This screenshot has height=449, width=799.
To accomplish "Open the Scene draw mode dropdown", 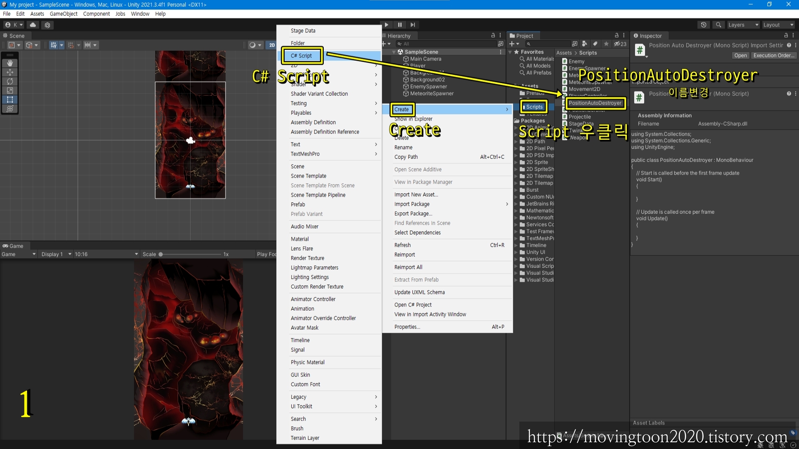I will click(255, 45).
